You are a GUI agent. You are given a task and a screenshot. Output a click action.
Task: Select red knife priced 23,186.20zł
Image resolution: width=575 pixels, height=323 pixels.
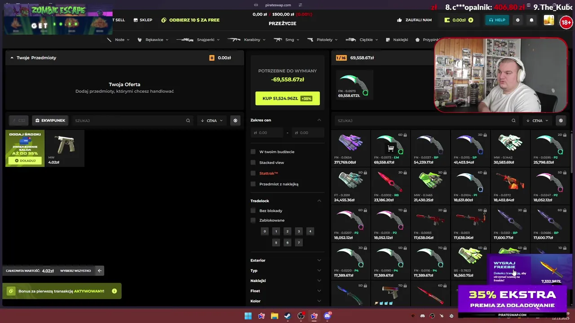(x=390, y=186)
